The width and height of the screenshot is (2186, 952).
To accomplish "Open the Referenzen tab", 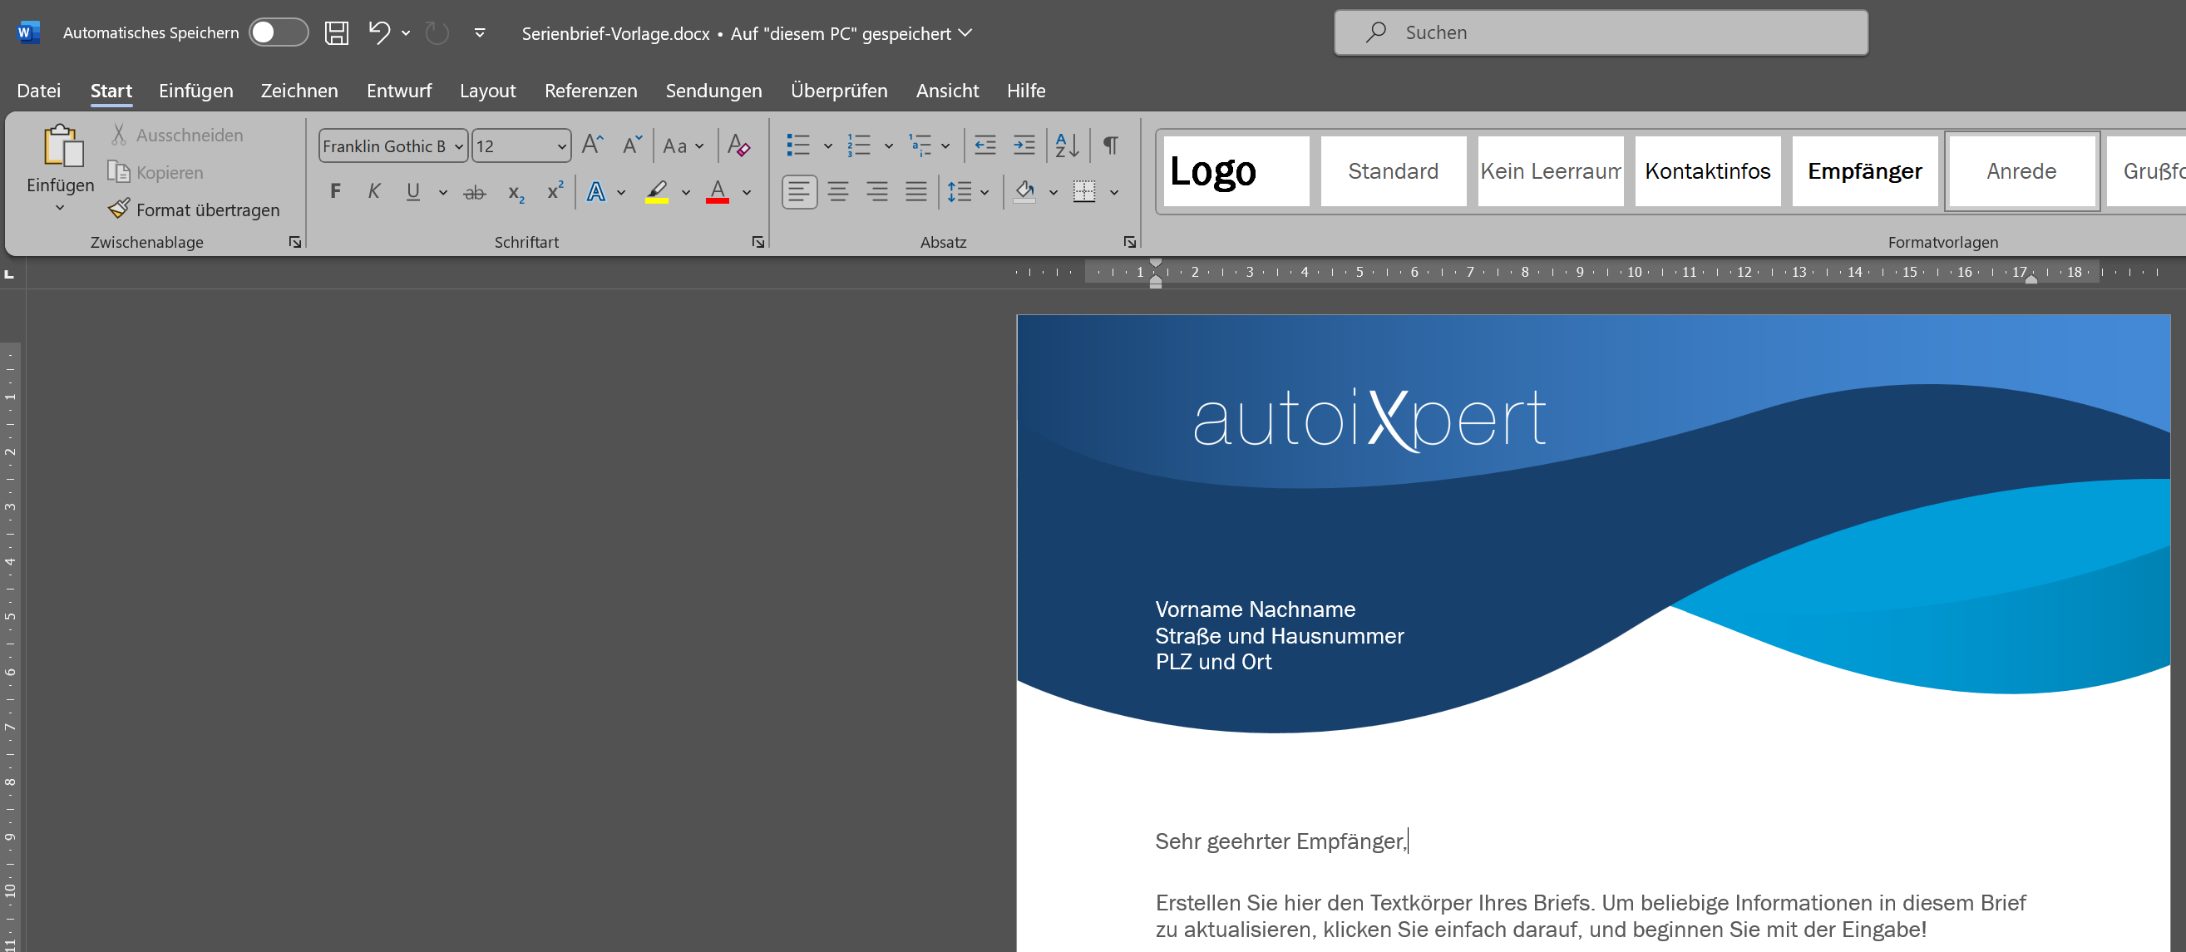I will click(590, 90).
